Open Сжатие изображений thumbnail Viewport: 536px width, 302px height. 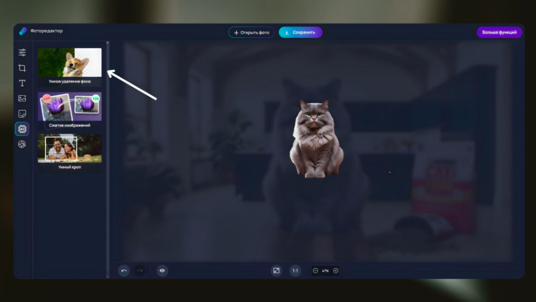pos(69,107)
